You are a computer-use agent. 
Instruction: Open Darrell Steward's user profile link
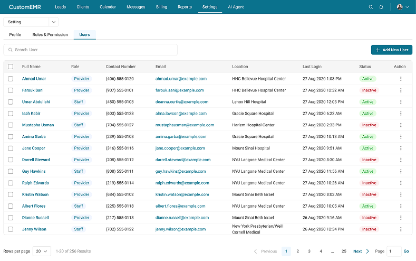[36, 160]
